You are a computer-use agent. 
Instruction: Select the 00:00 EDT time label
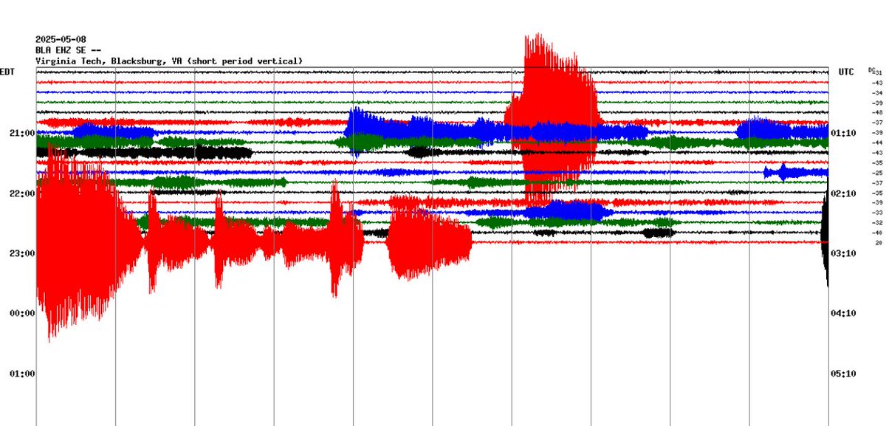click(22, 313)
